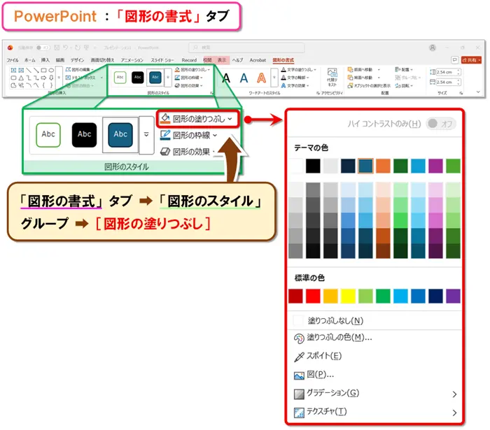Pick the blue letter A WordArt style
The width and height of the screenshot is (490, 430).
coord(244,78)
